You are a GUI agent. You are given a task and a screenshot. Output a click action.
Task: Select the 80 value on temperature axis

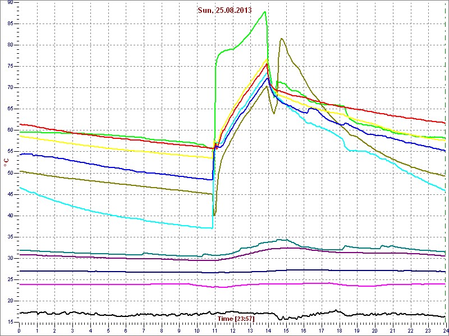pyautogui.click(x=10, y=45)
